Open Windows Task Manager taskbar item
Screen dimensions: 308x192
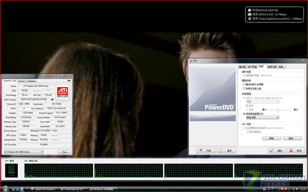point(102,189)
